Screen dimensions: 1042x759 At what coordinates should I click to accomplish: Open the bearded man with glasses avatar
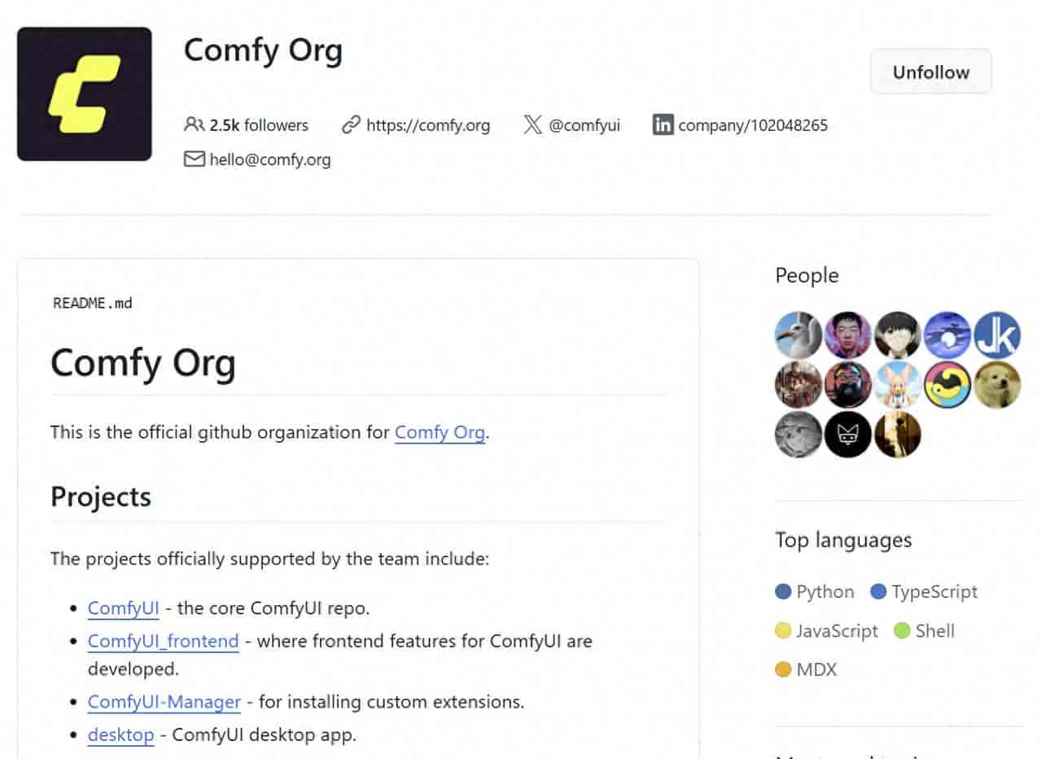(x=848, y=385)
